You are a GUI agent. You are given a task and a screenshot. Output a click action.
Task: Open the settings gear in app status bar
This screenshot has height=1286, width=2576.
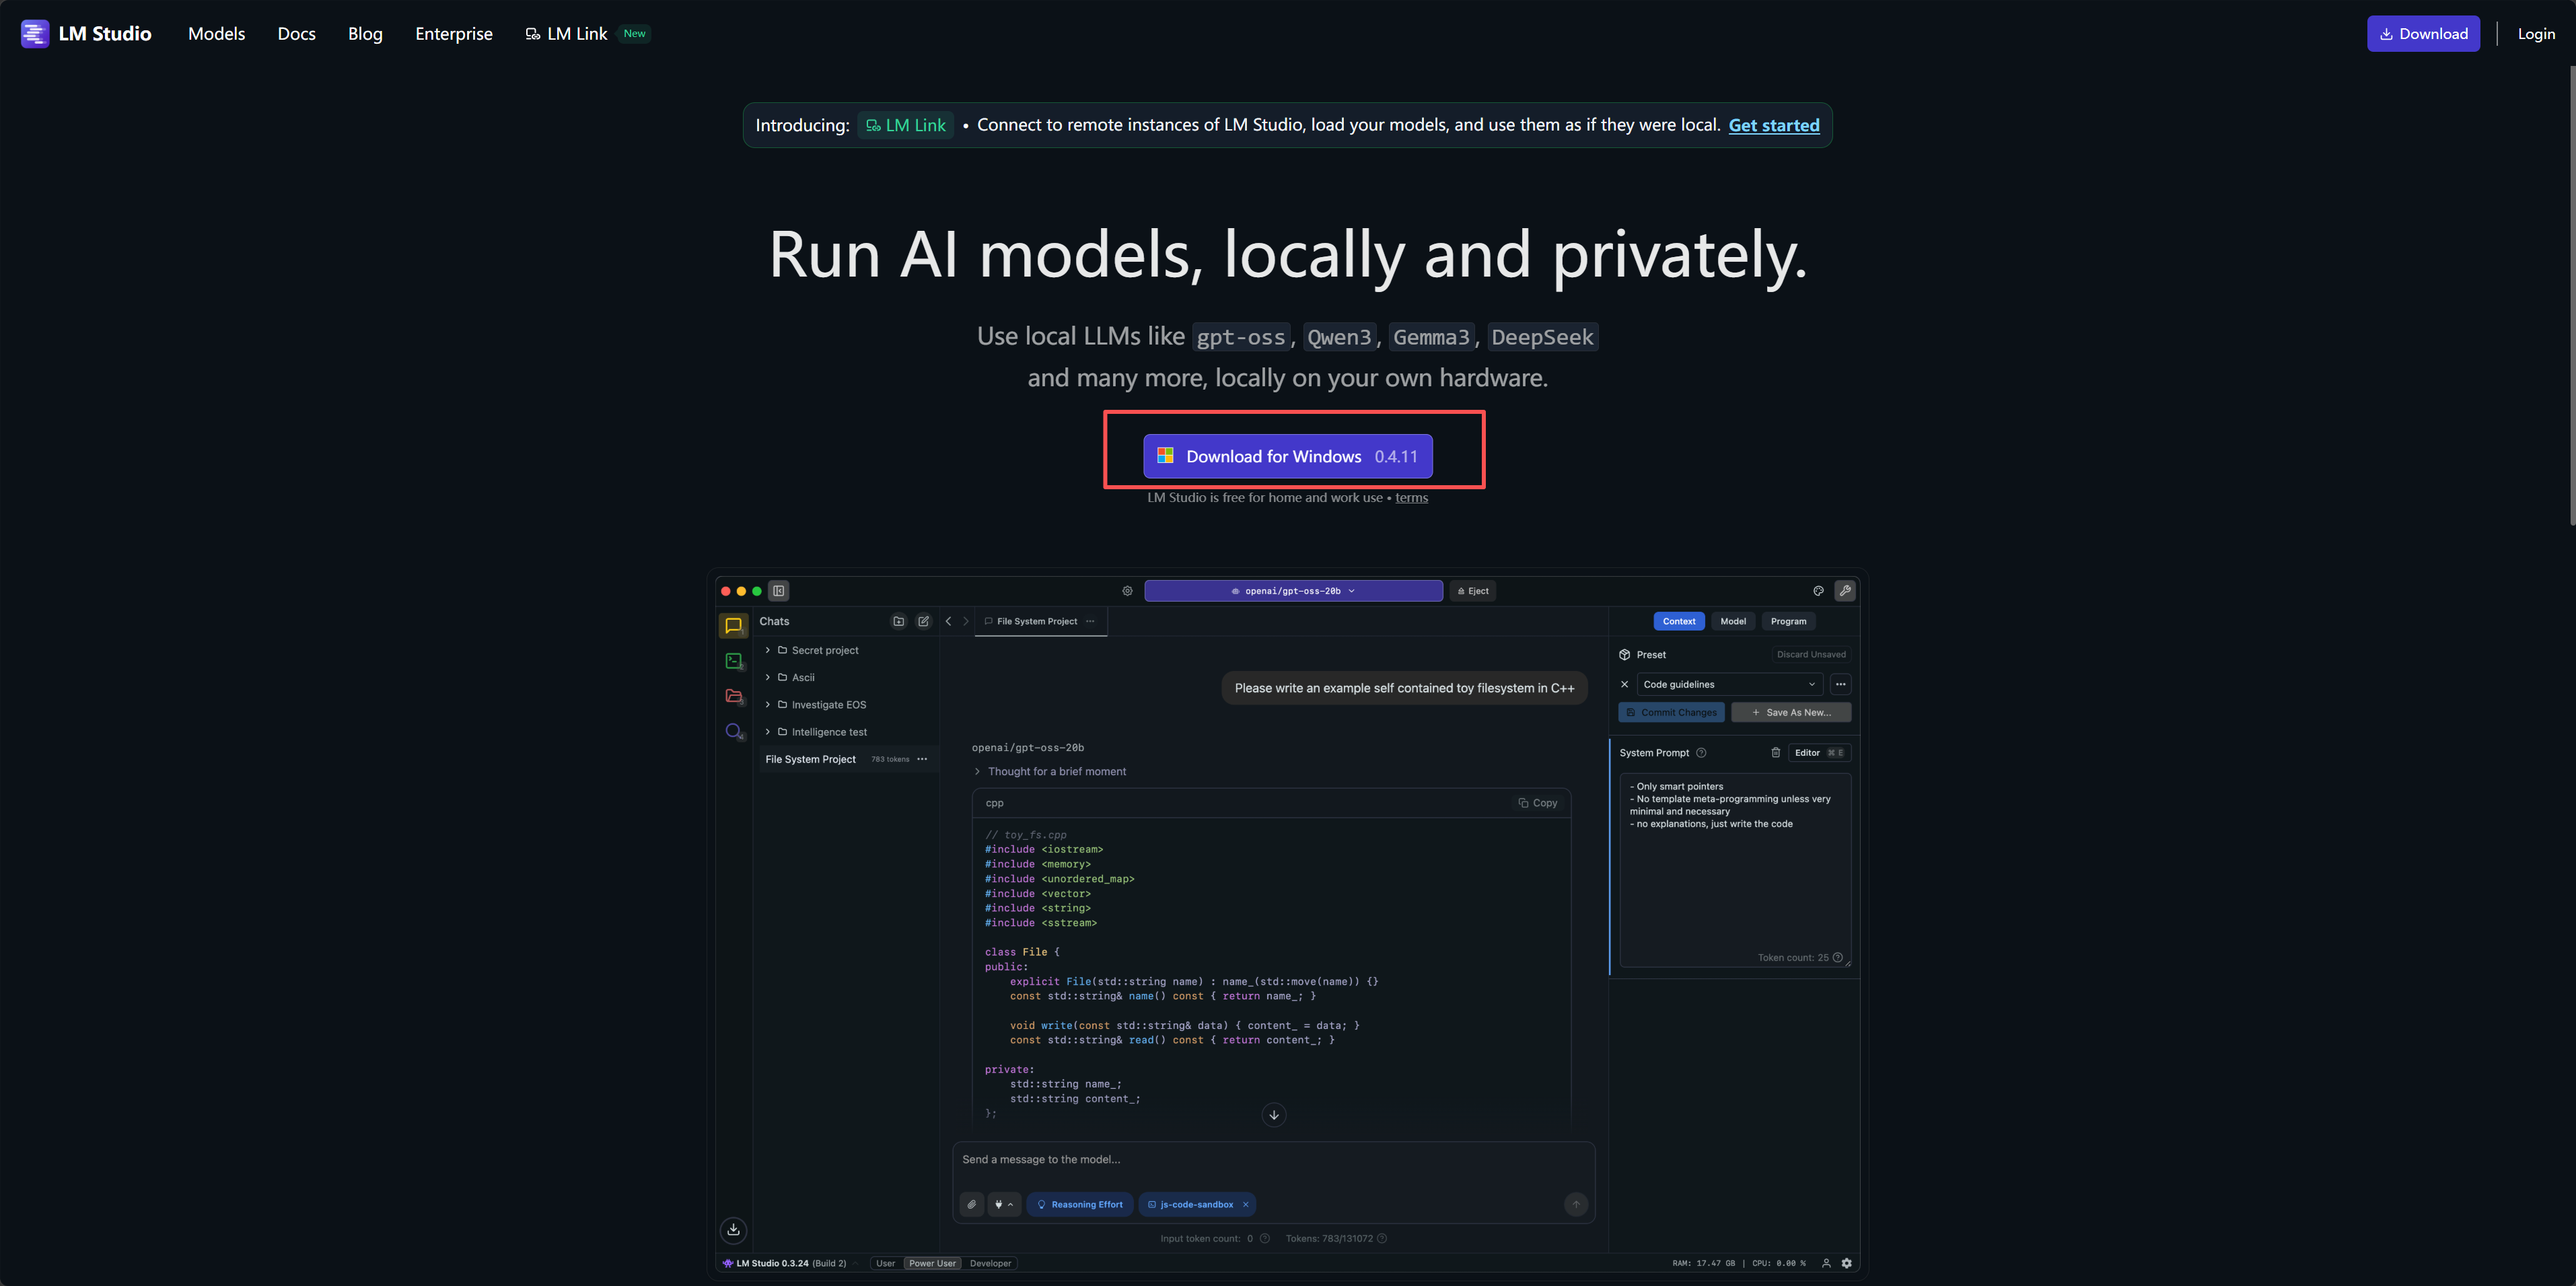click(x=1847, y=1263)
